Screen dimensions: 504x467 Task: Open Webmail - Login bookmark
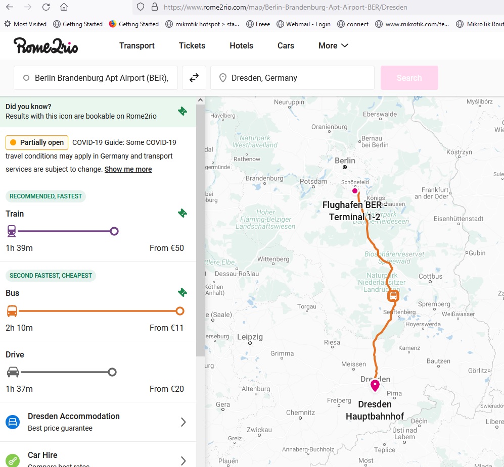(x=303, y=24)
